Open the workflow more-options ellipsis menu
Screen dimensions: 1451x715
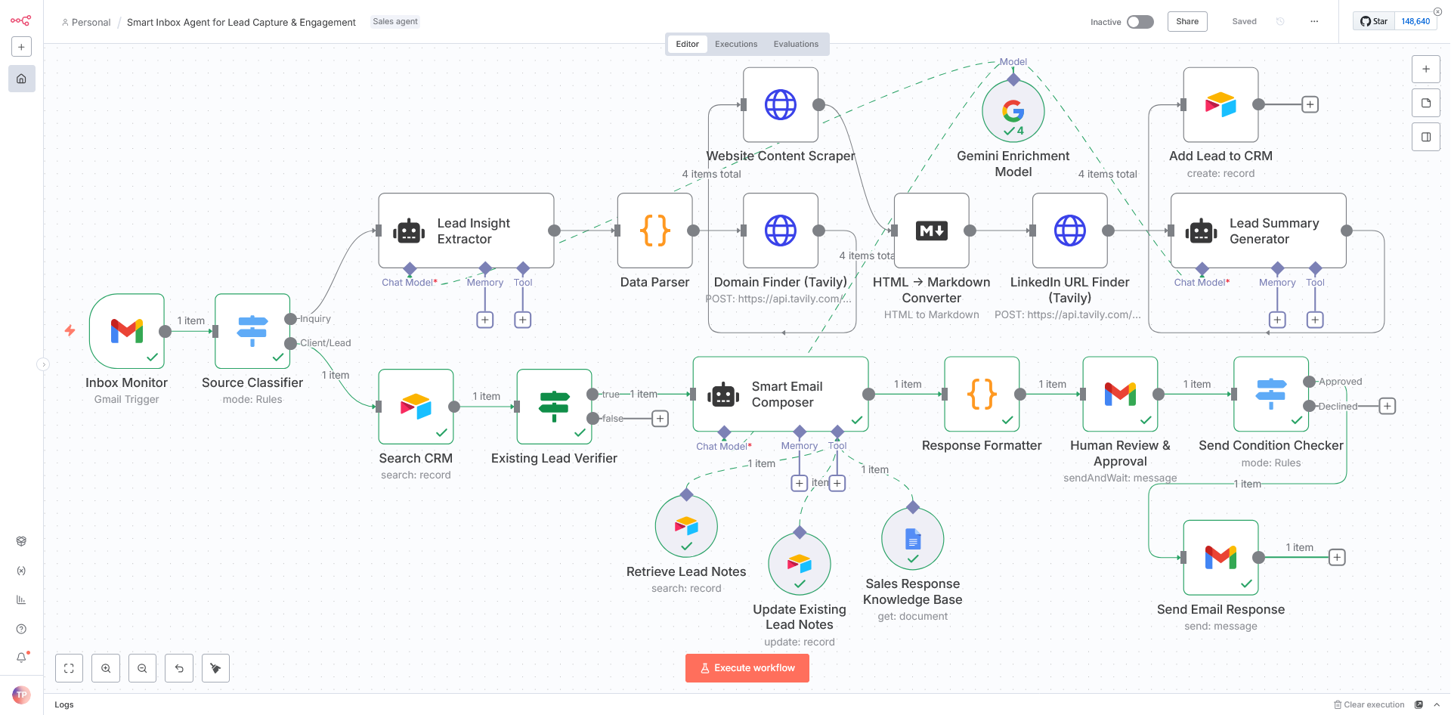point(1314,22)
